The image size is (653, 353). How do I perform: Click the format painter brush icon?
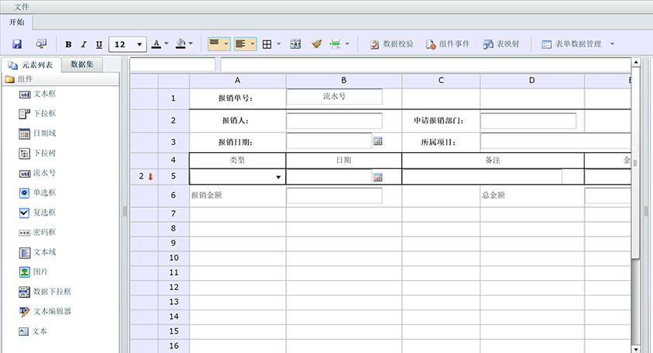[x=317, y=43]
